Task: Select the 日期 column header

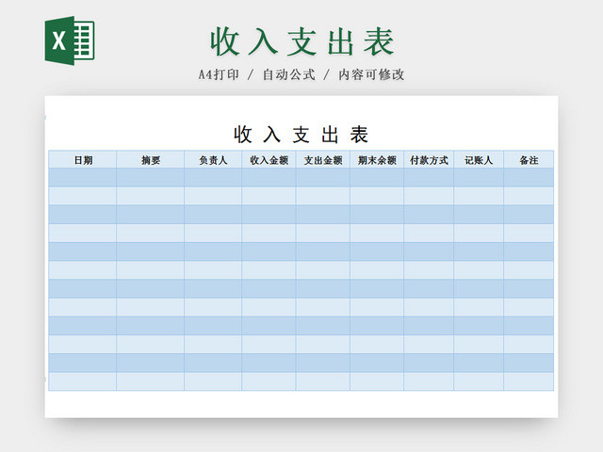Action: pos(83,160)
